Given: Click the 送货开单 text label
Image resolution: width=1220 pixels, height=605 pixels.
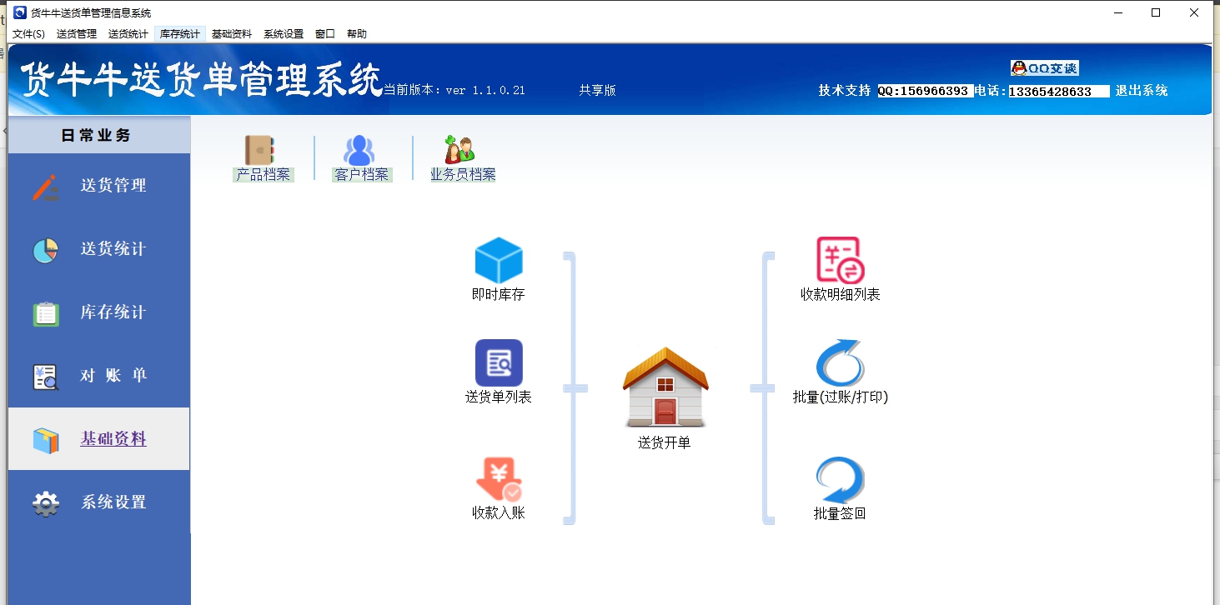Looking at the screenshot, I should 665,443.
